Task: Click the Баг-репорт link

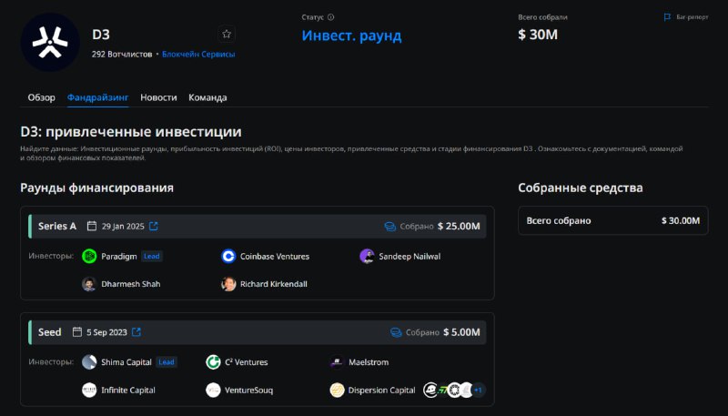Action: 693,17
